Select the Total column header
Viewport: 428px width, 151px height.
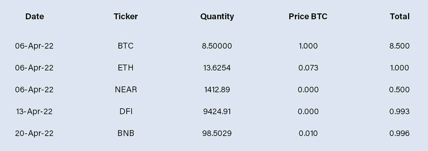coord(399,16)
